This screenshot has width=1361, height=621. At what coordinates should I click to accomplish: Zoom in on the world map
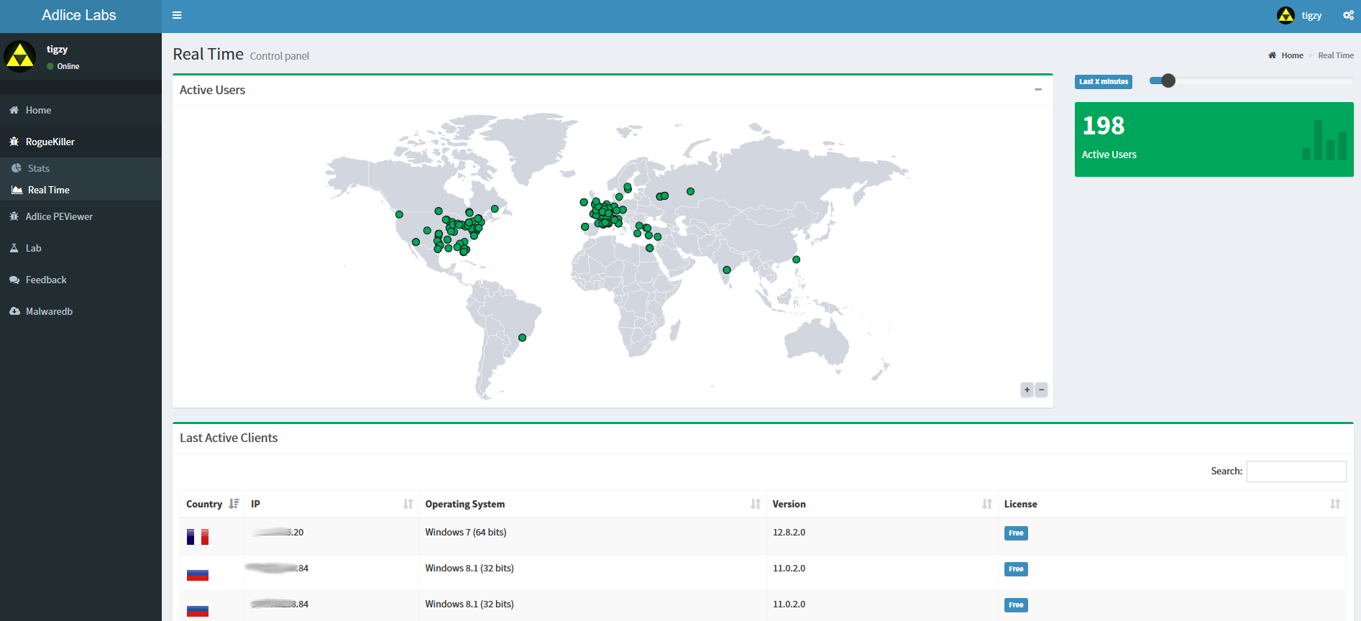pyautogui.click(x=1027, y=390)
